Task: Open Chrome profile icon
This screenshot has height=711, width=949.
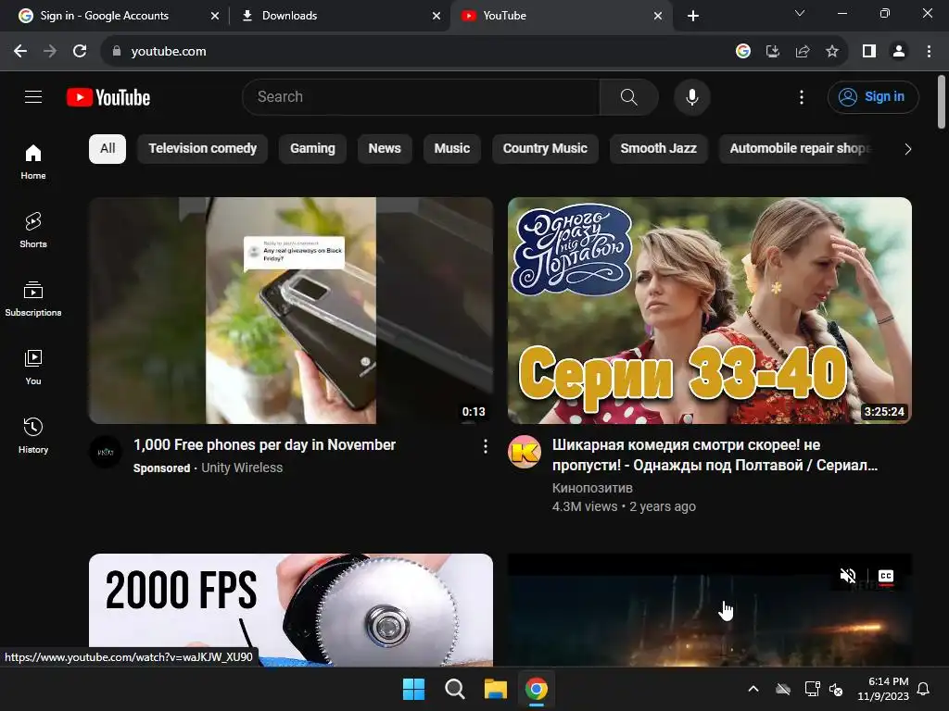Action: click(x=899, y=52)
